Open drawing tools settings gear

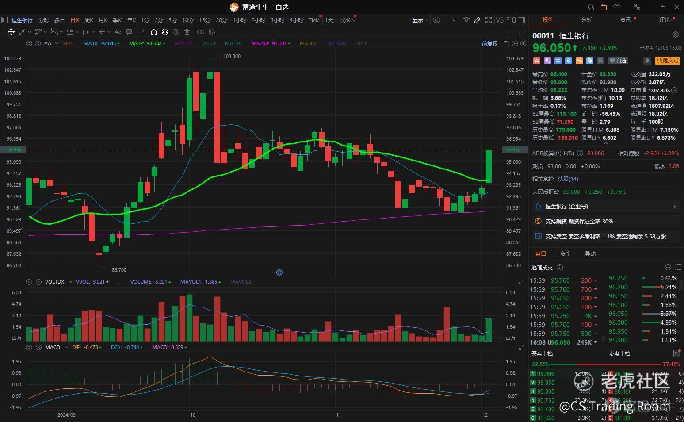point(212,32)
